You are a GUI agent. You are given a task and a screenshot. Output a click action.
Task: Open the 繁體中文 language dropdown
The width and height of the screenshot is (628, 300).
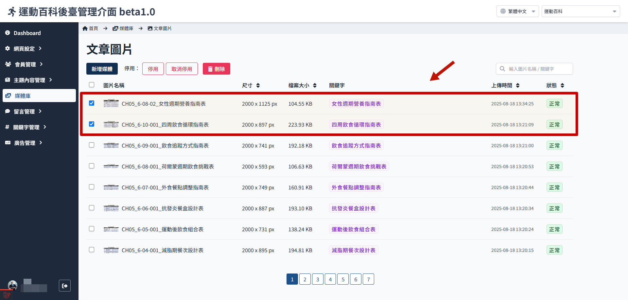(x=517, y=11)
